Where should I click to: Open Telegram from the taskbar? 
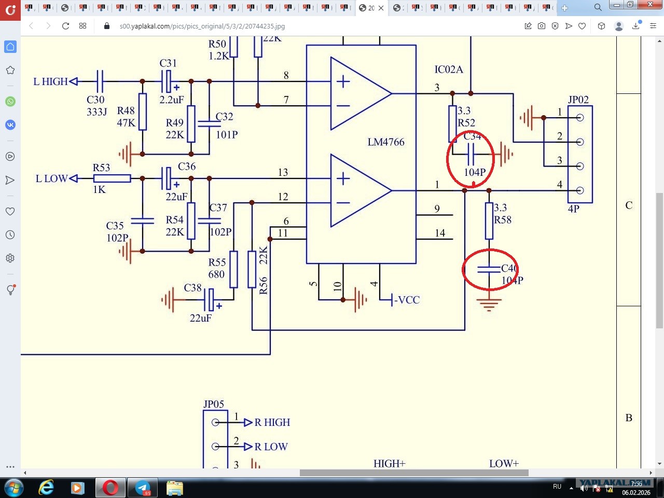[x=143, y=488]
